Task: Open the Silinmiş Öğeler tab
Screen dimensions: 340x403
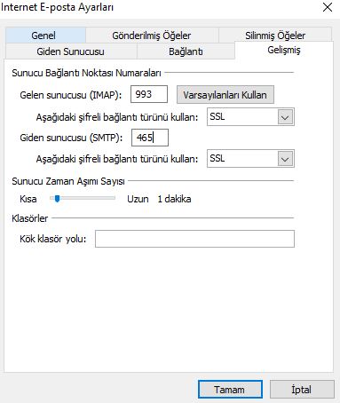Action: click(275, 36)
